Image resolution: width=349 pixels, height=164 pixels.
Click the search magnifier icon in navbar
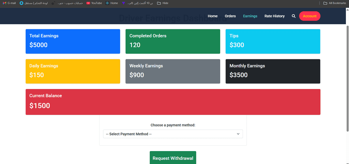click(x=293, y=16)
